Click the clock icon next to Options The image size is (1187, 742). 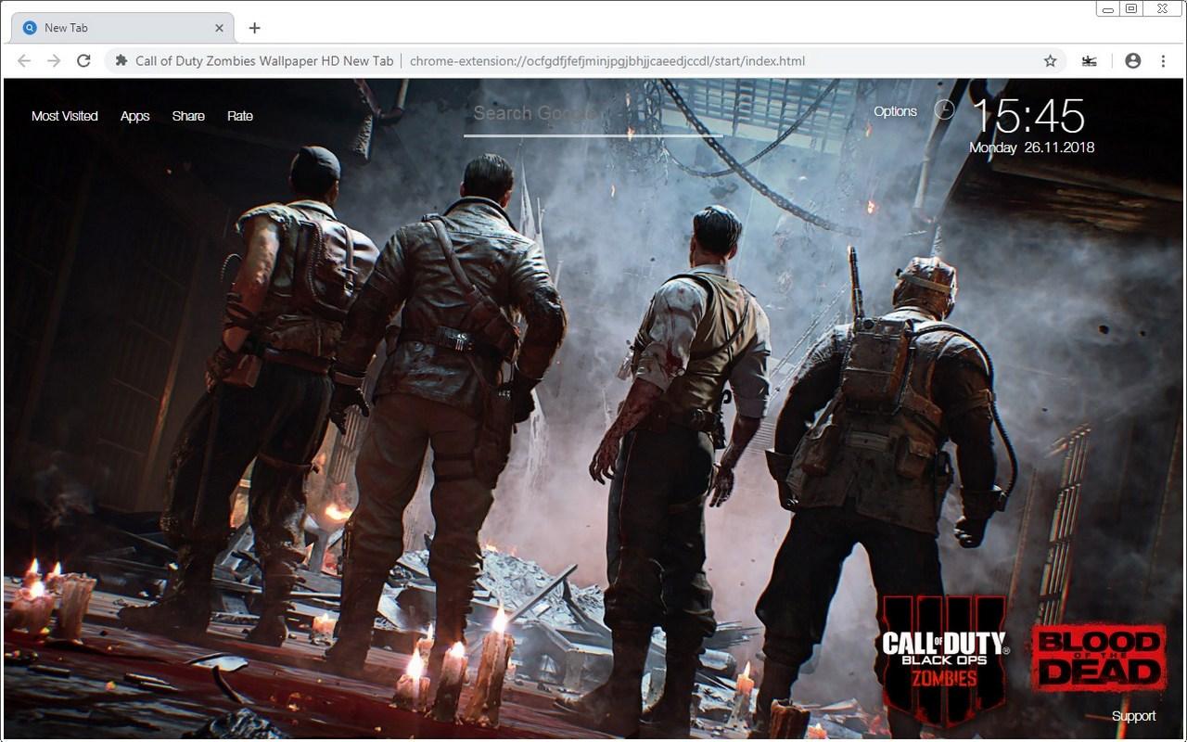(x=944, y=110)
